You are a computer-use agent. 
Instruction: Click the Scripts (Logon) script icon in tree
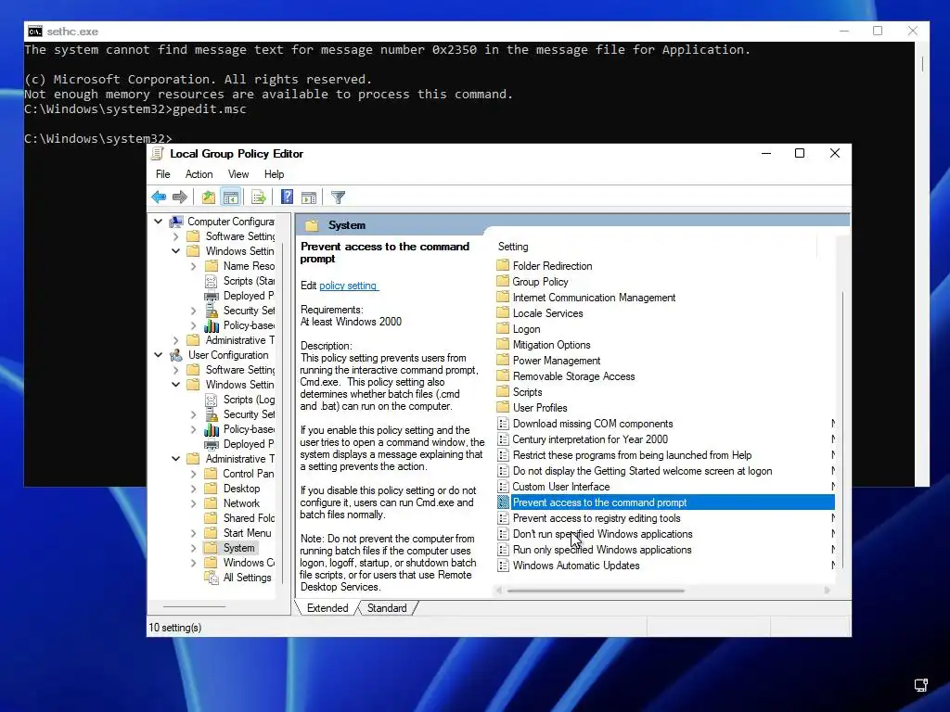click(211, 400)
